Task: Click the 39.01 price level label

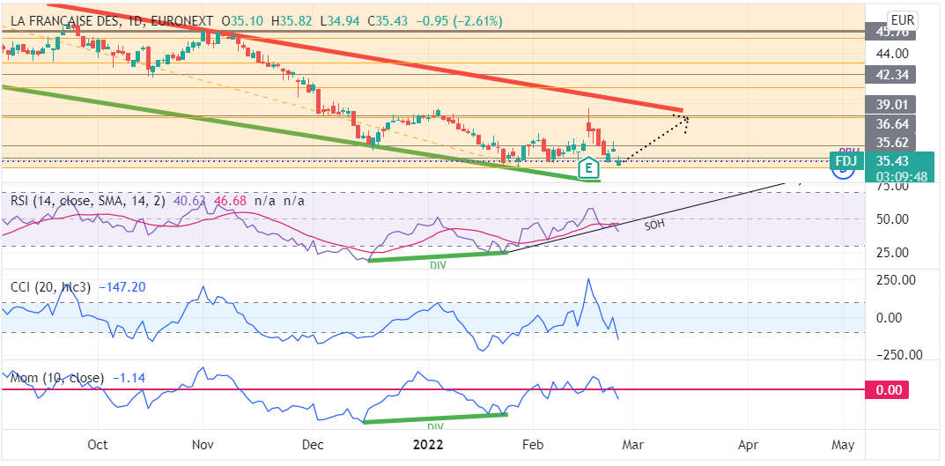Action: [890, 105]
